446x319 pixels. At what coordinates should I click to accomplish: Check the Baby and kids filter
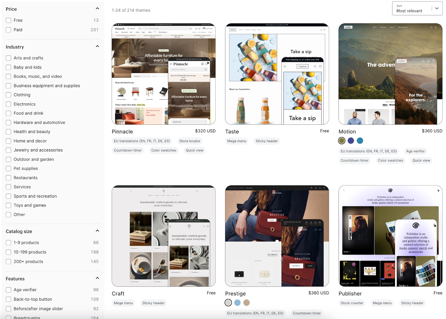(8, 67)
